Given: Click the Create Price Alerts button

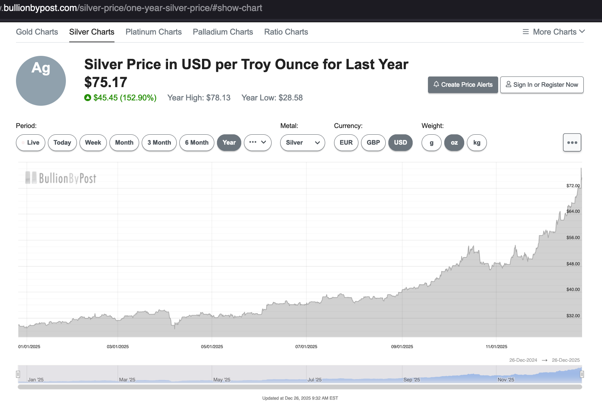Looking at the screenshot, I should pyautogui.click(x=463, y=85).
